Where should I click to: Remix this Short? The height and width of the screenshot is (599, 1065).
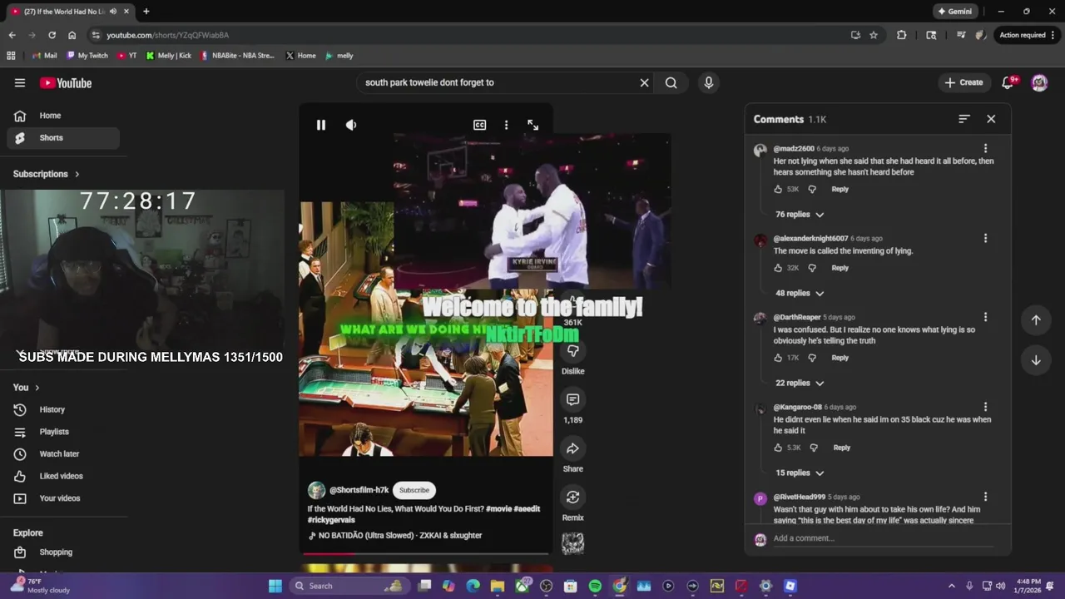tap(572, 498)
